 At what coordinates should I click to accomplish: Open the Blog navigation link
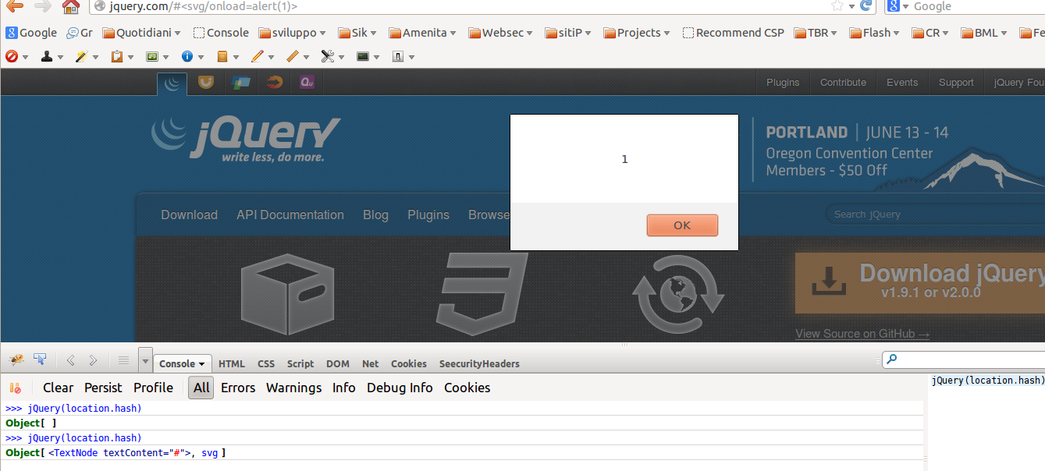375,214
